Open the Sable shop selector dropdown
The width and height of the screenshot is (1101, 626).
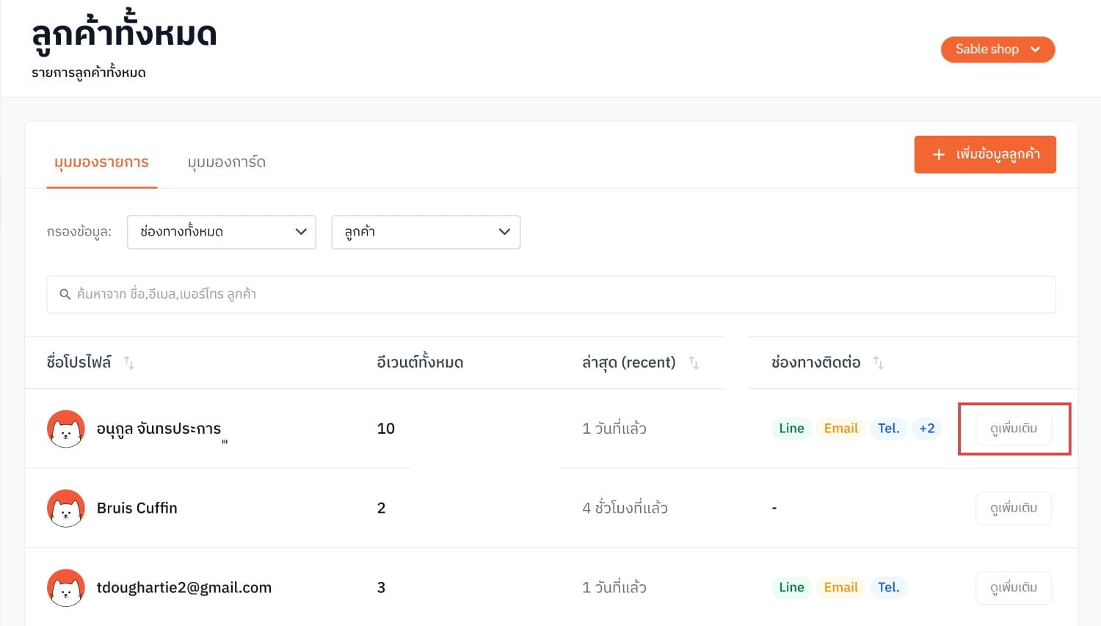[998, 49]
